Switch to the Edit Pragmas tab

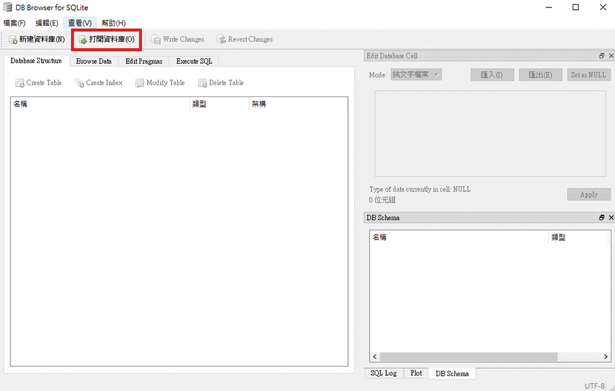[144, 61]
